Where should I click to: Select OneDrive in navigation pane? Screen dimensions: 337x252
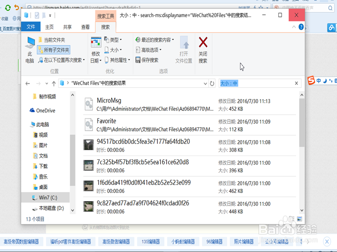(x=42, y=110)
